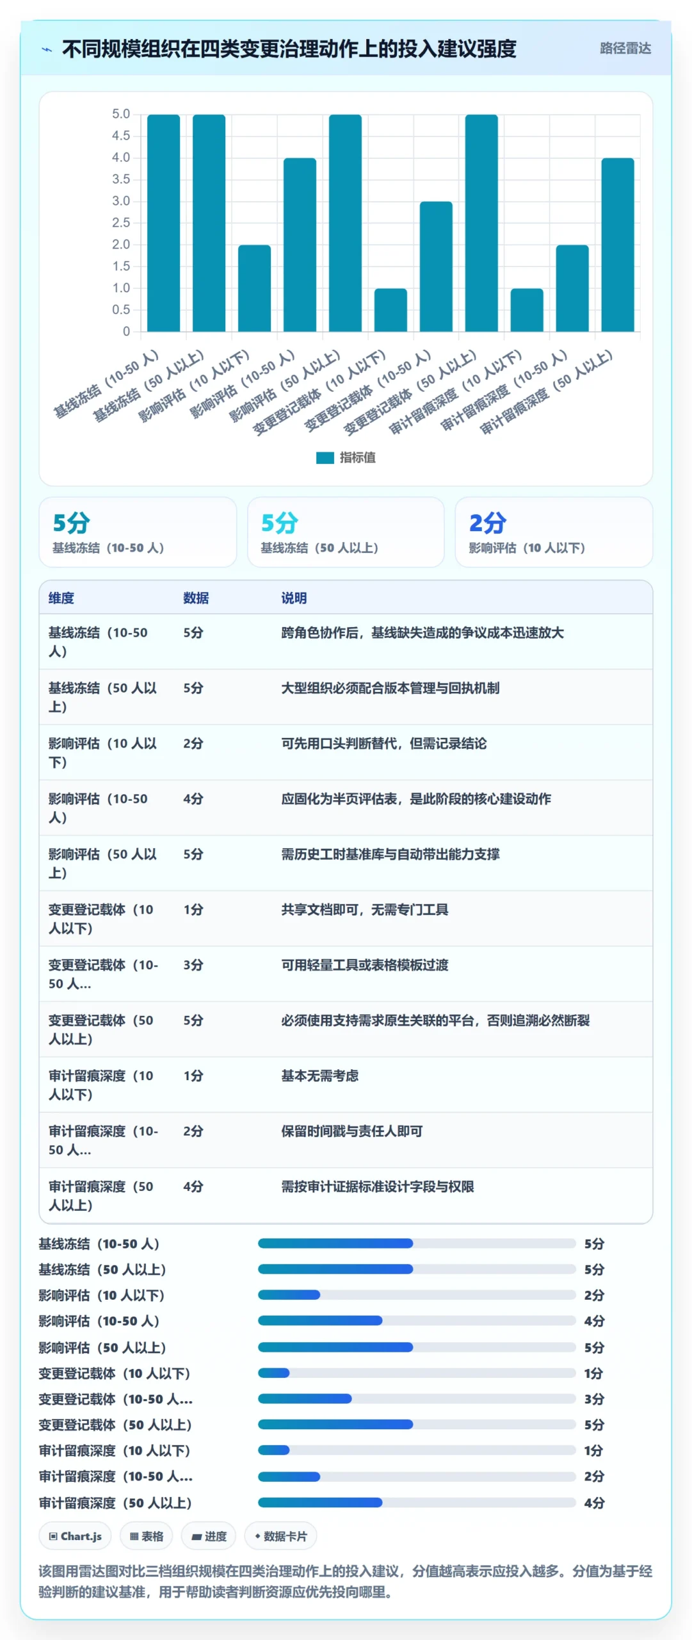The image size is (692, 1640).
Task: Click the 3分 value beside the 变更登记载体 progress bar
Action: point(594,1398)
